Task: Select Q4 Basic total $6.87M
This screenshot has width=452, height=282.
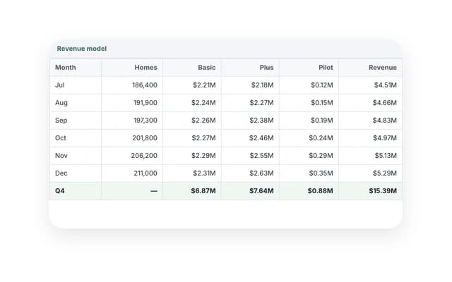Action: click(203, 191)
